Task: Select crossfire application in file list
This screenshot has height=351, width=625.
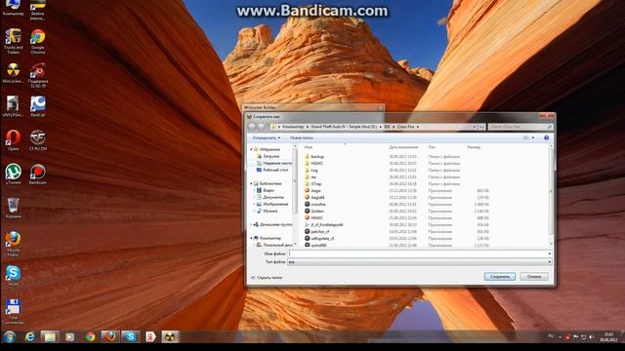Action: 318,204
